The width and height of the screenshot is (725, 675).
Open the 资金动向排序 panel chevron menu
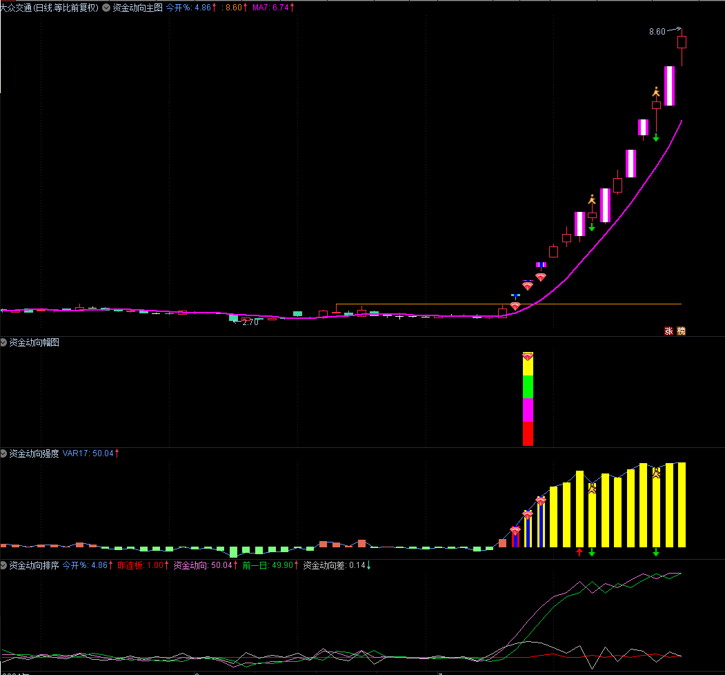pyautogui.click(x=4, y=565)
